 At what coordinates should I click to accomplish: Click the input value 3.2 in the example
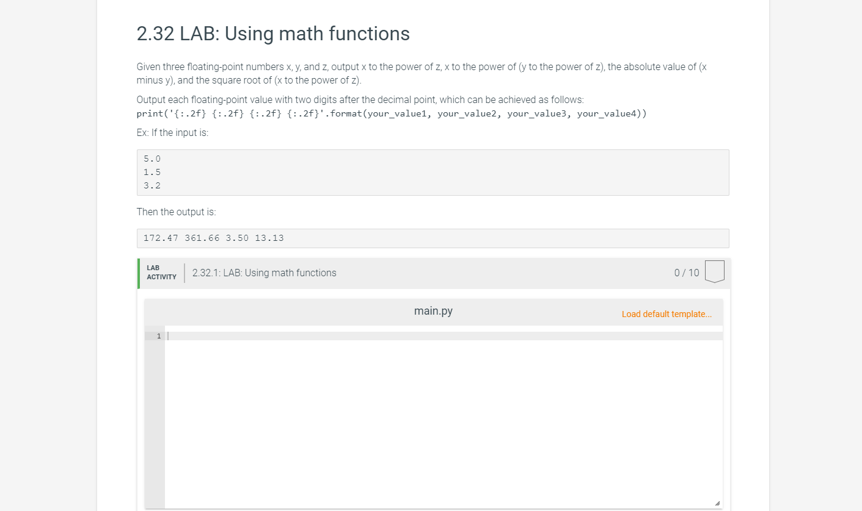(x=151, y=185)
